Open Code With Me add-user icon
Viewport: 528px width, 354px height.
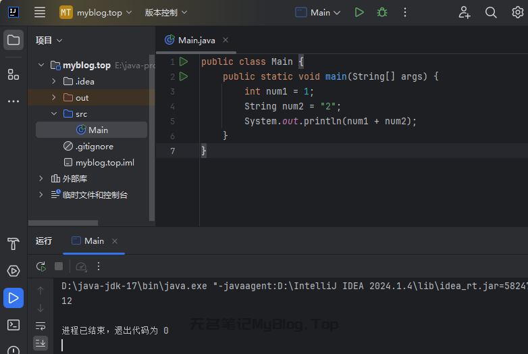[465, 12]
